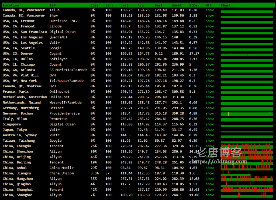
Task: Click the StDev column header
Action: pos(194,5)
